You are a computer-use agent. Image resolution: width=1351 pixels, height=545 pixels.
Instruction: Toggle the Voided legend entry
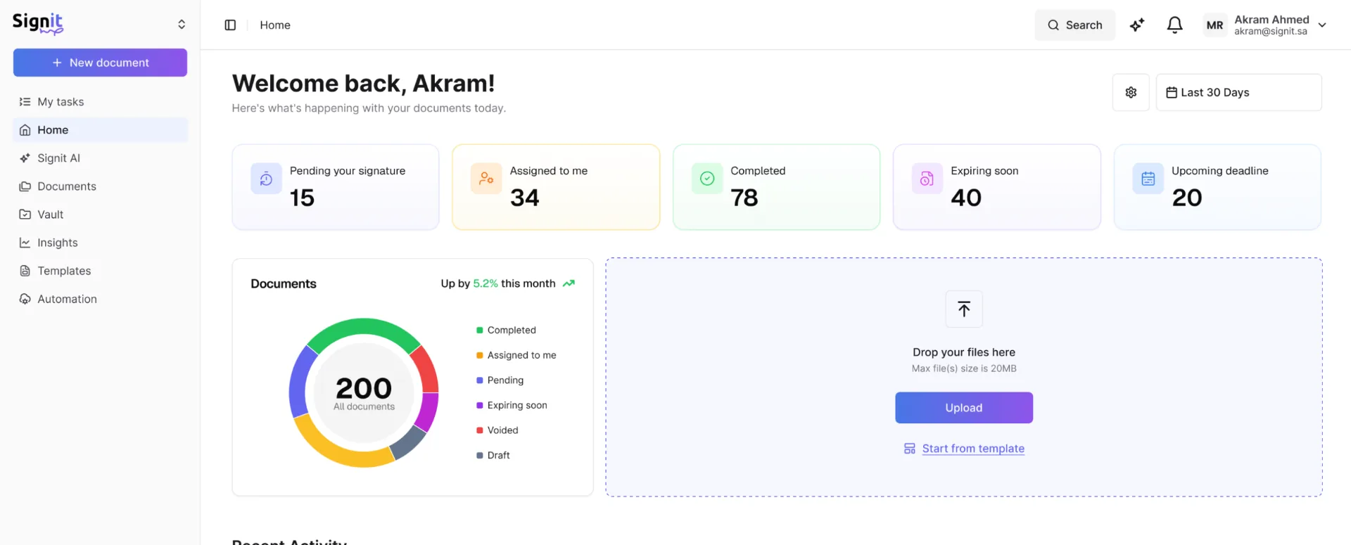point(502,430)
